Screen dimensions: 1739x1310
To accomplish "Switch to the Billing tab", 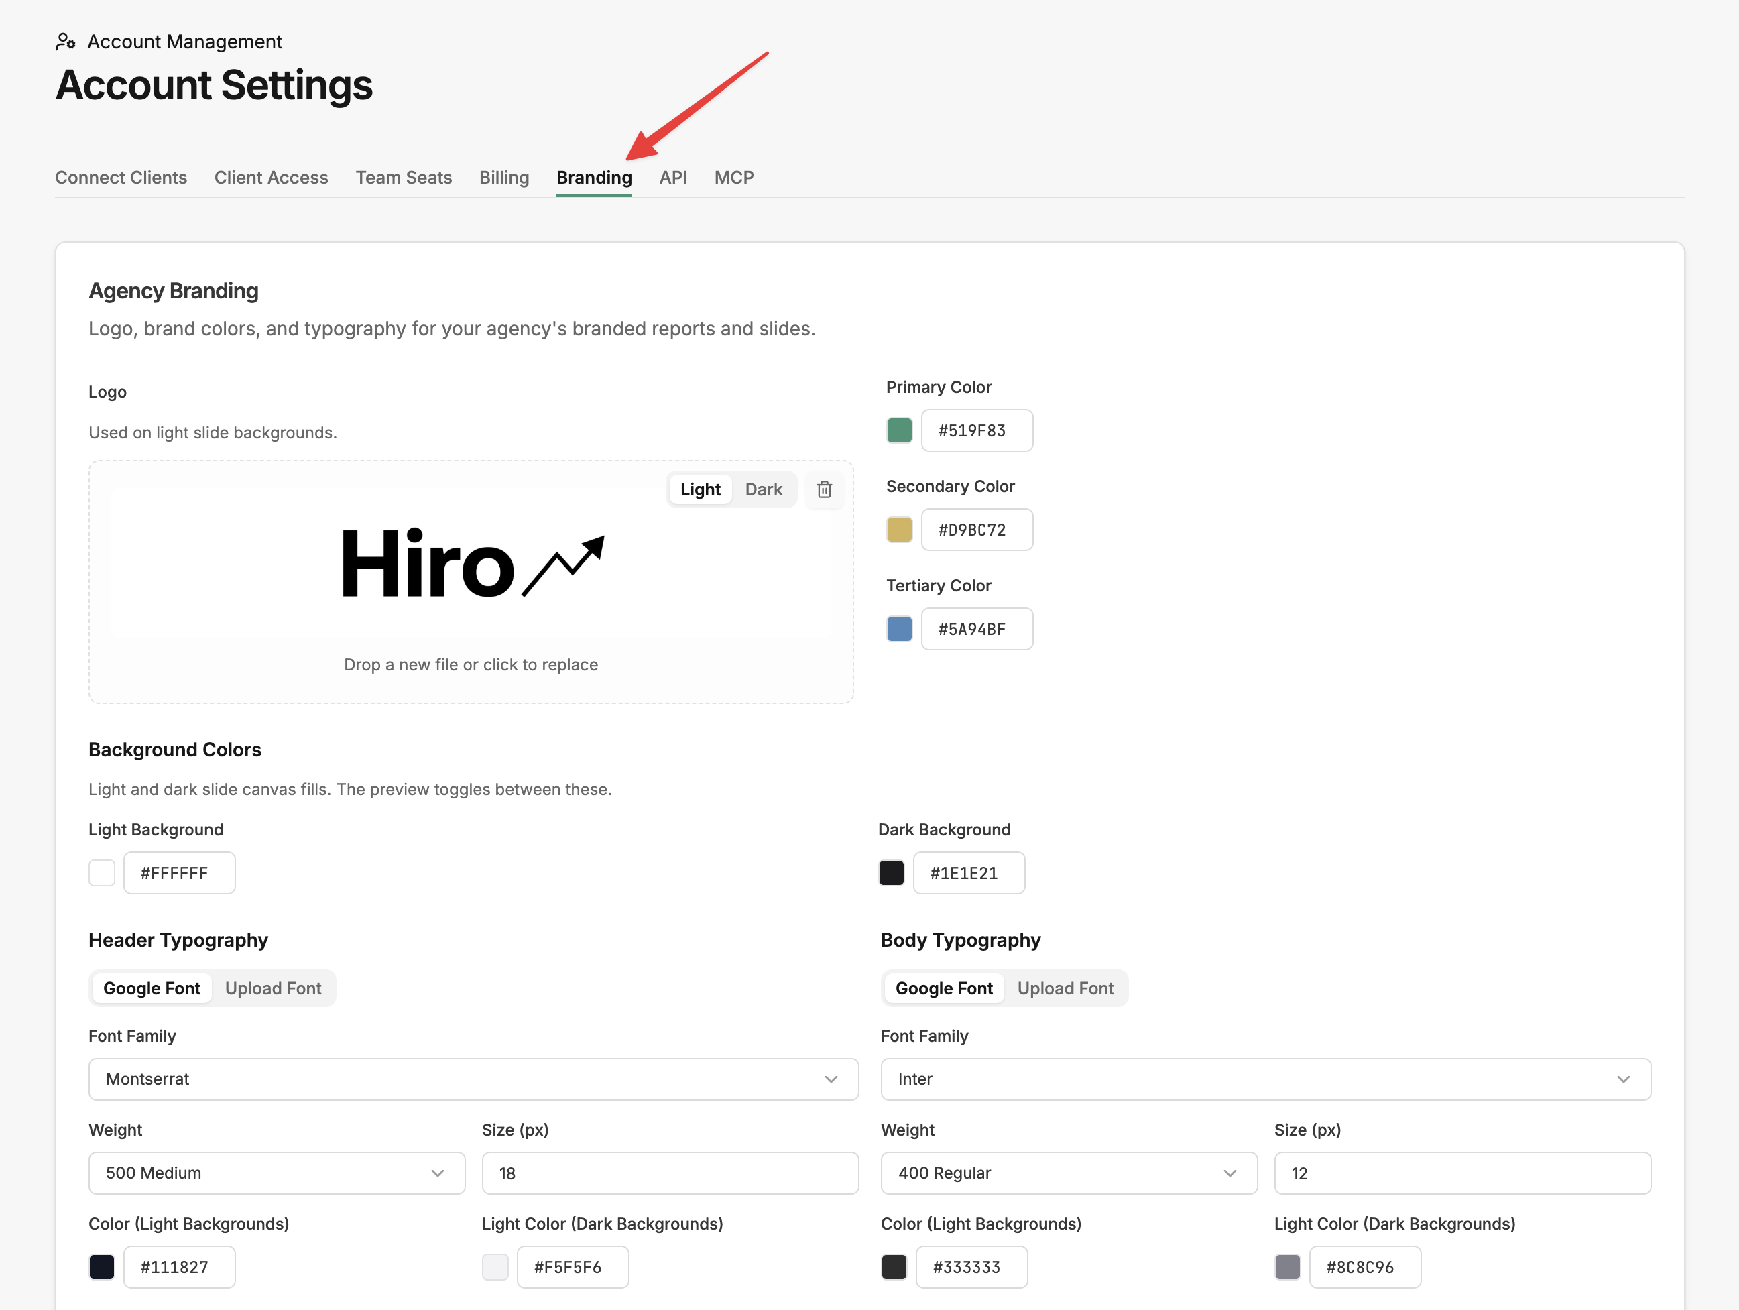I will [x=504, y=178].
